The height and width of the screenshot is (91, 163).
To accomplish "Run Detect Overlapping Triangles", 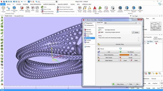I will click(x=66, y=12).
